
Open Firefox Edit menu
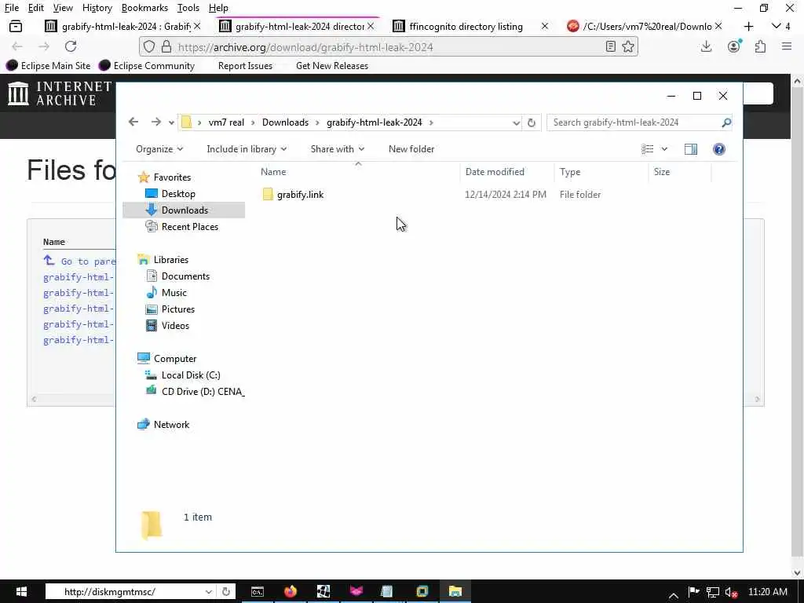tap(35, 8)
